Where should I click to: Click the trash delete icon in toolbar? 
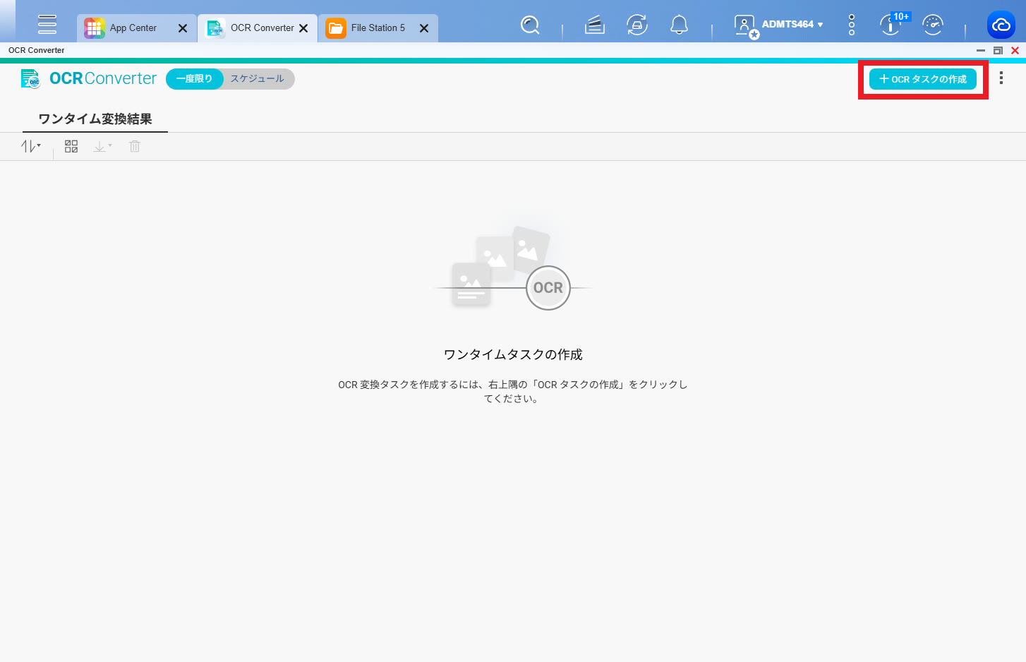pyautogui.click(x=135, y=146)
